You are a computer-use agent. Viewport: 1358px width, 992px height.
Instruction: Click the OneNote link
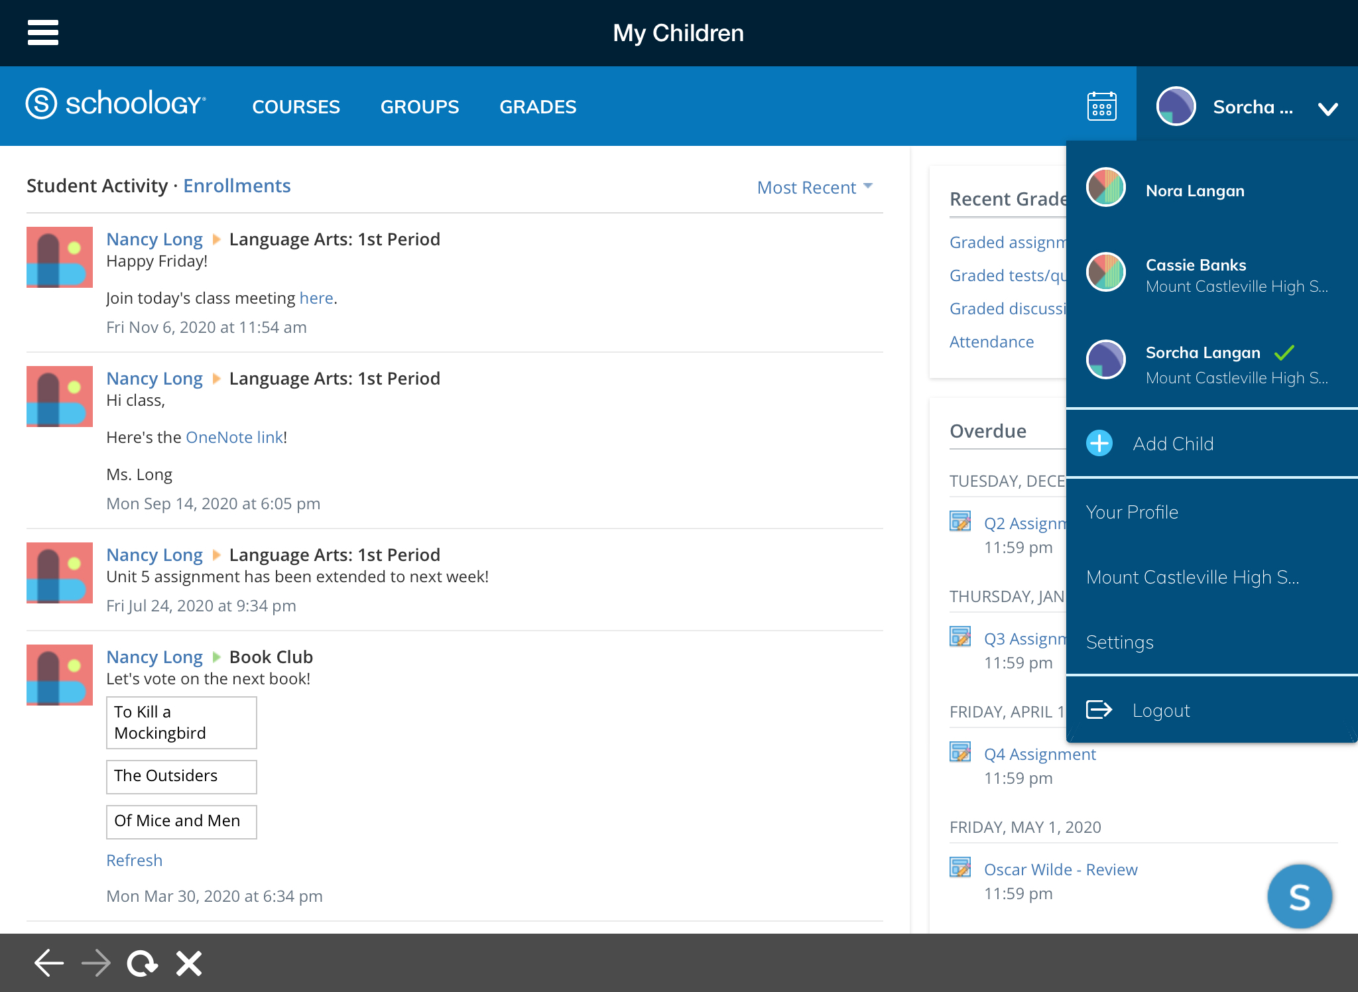tap(234, 437)
